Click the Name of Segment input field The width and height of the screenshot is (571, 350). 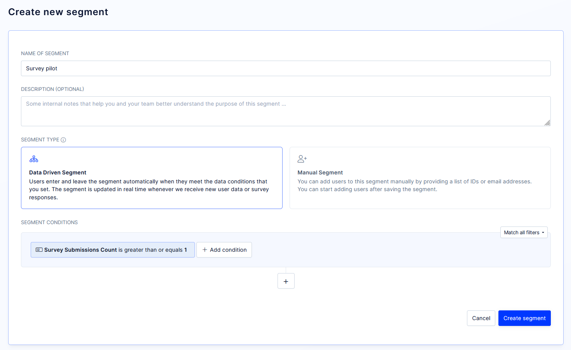tap(286, 68)
